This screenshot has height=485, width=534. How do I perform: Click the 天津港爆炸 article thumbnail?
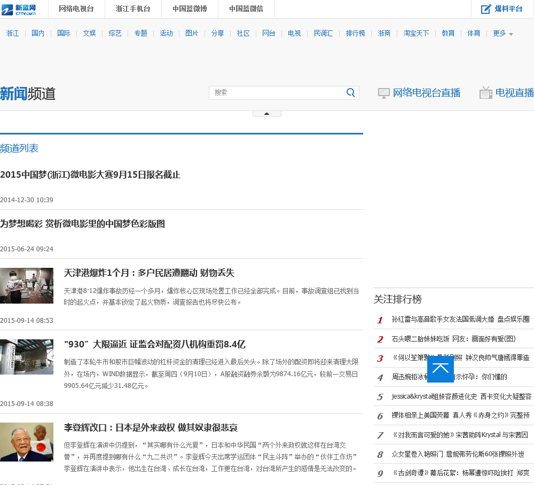(x=27, y=285)
